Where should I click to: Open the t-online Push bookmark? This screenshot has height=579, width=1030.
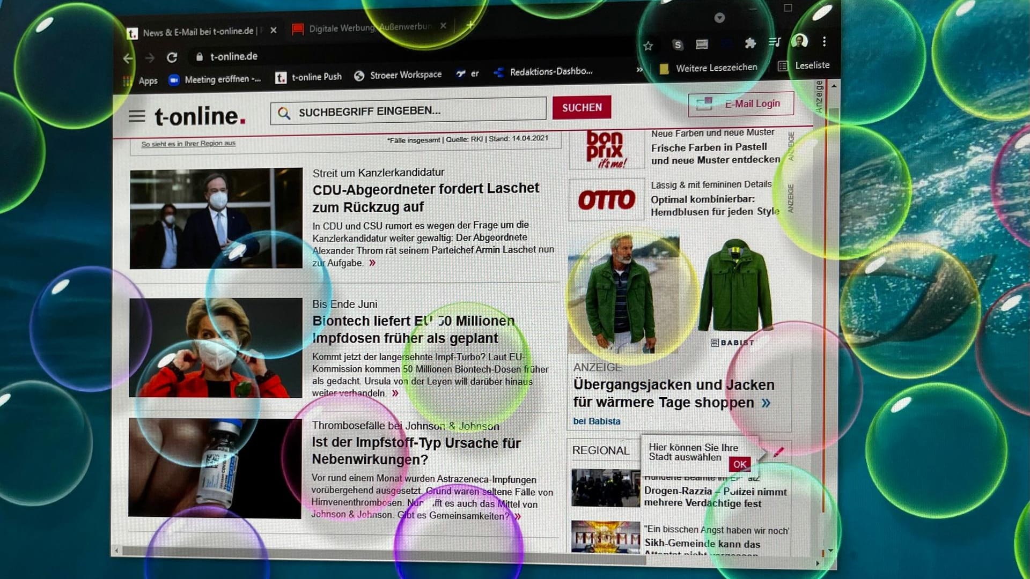point(308,77)
